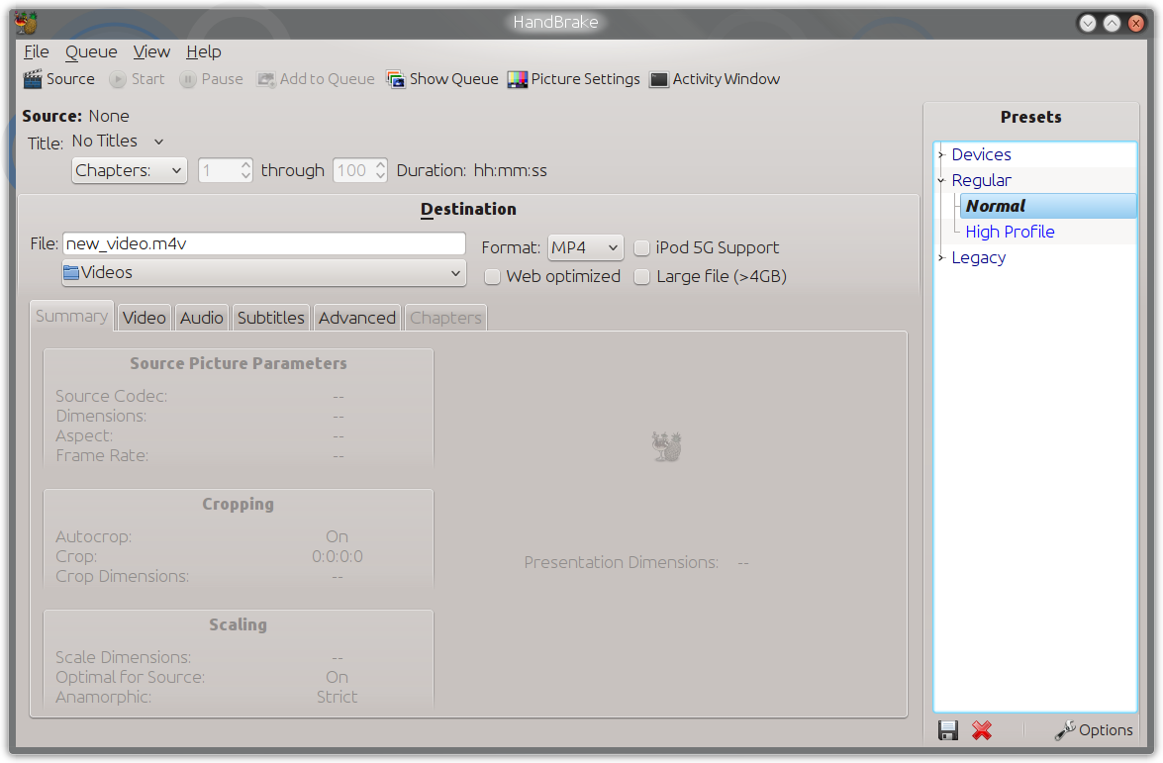The width and height of the screenshot is (1163, 763).
Task: Check Large file (>4GB) option
Action: pos(642,276)
